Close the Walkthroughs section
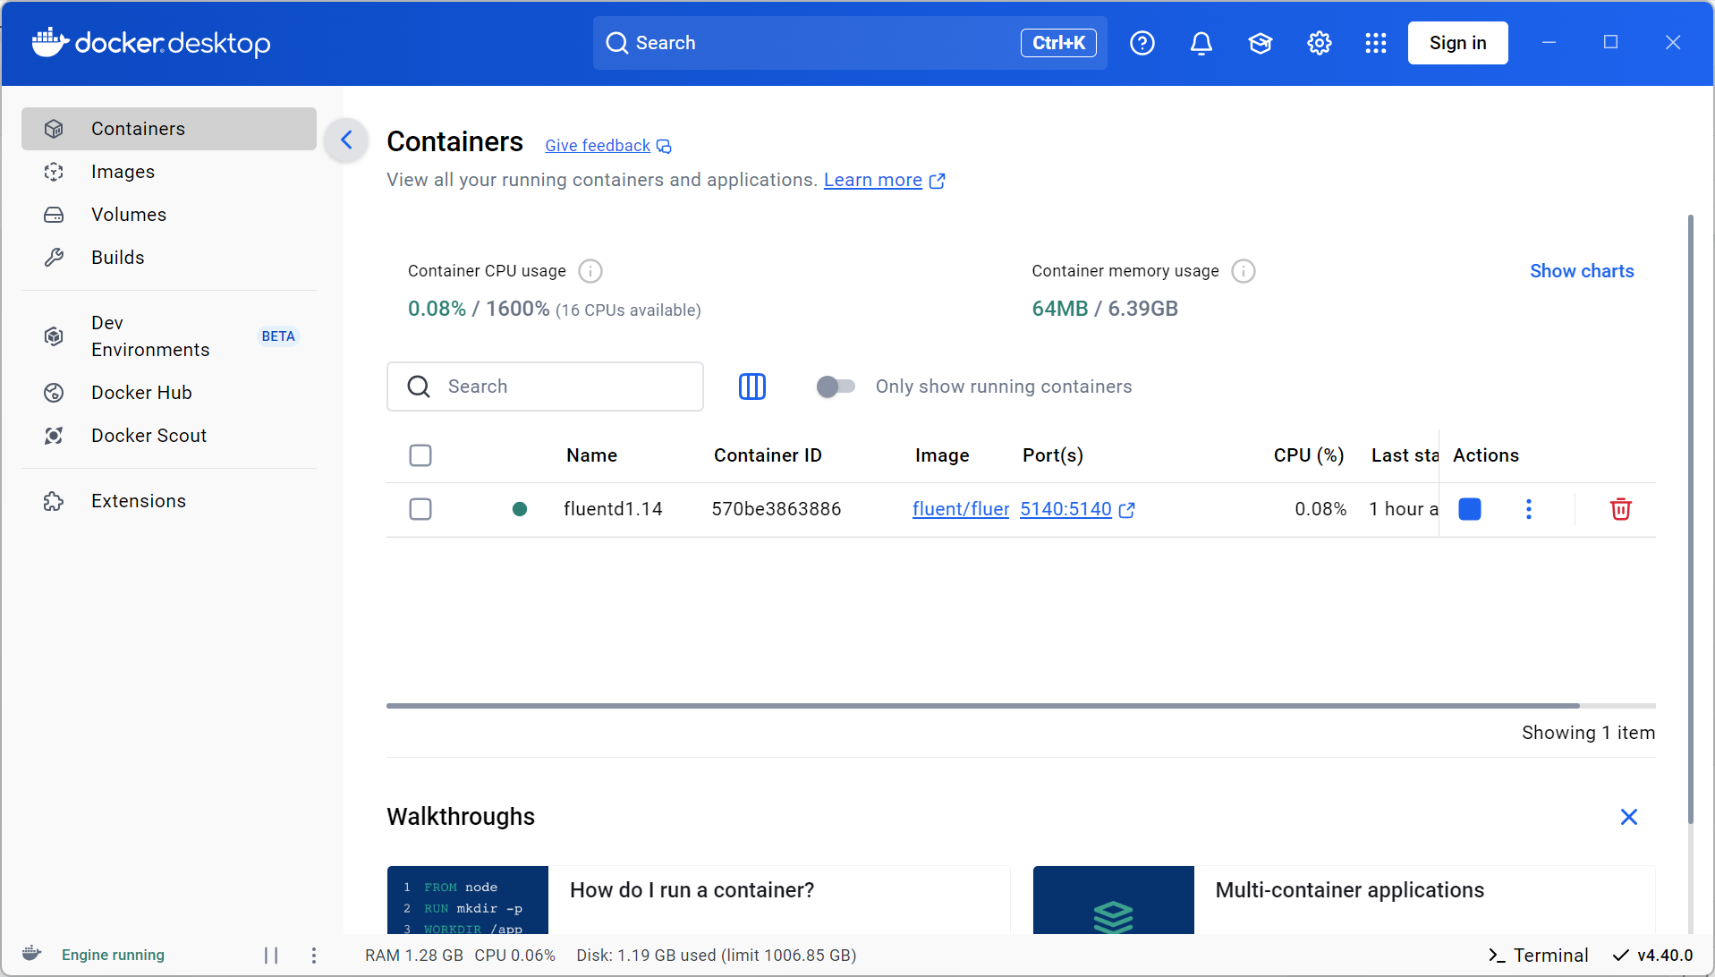 (1629, 817)
